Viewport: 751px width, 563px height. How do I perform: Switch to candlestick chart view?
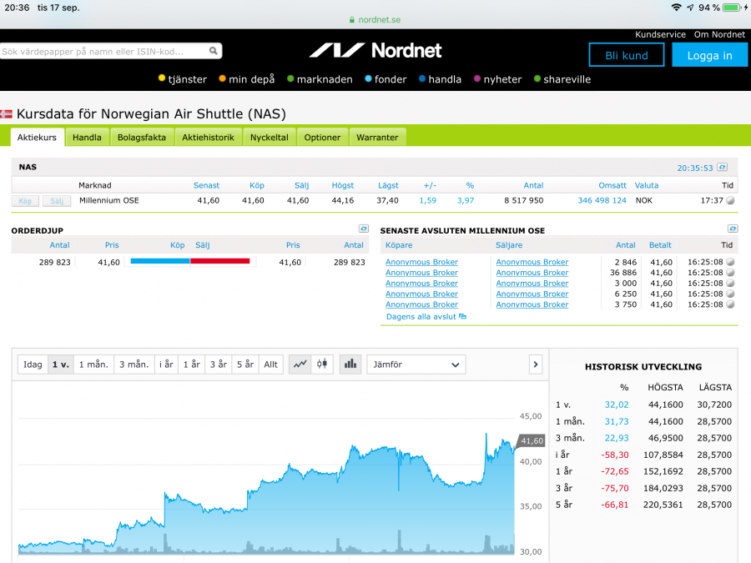[x=321, y=364]
